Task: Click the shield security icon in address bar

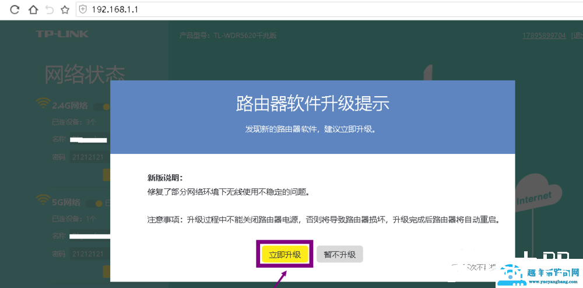Action: coord(83,10)
